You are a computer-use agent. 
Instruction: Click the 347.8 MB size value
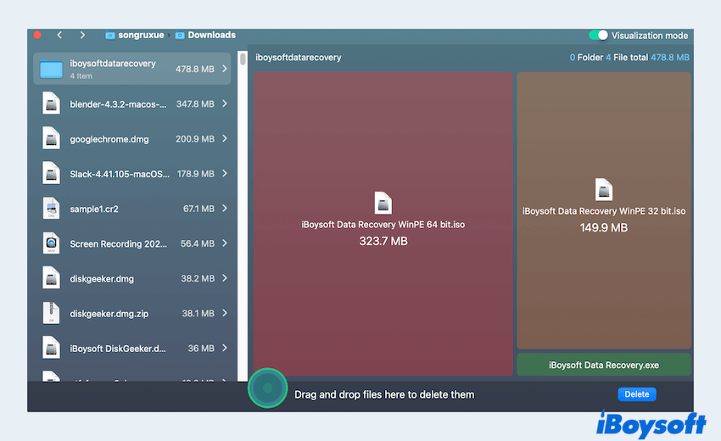point(195,104)
